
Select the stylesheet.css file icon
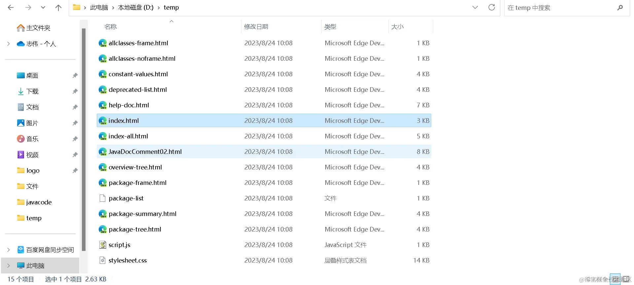[x=103, y=260]
